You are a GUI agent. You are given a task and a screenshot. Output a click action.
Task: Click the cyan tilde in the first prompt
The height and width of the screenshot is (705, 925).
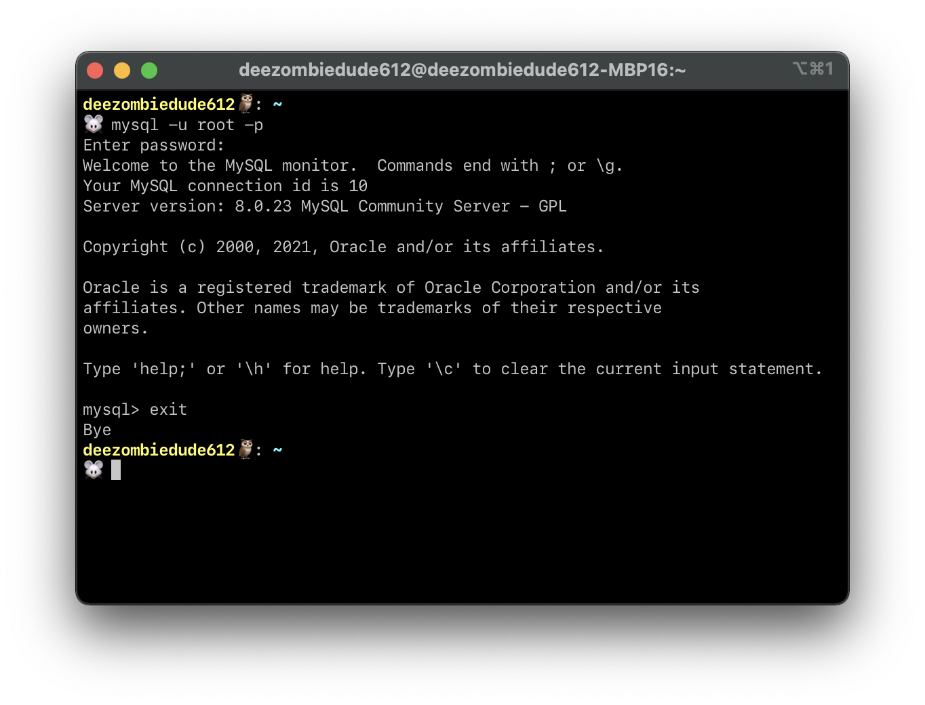[277, 104]
